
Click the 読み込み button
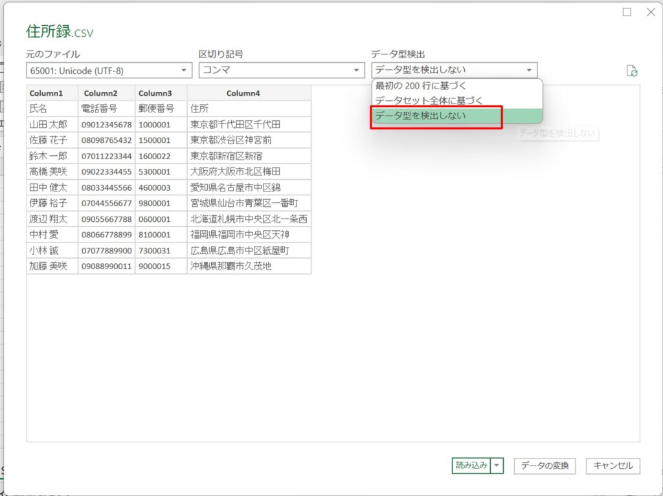[471, 466]
